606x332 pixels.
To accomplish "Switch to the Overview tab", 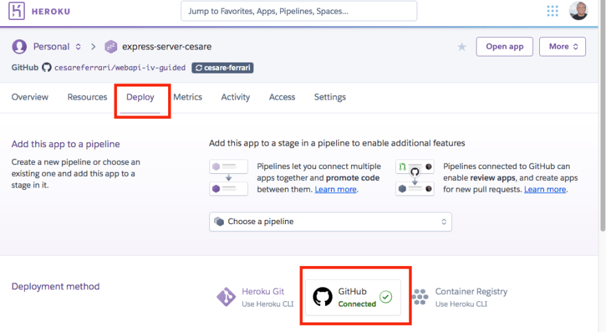I will [30, 97].
